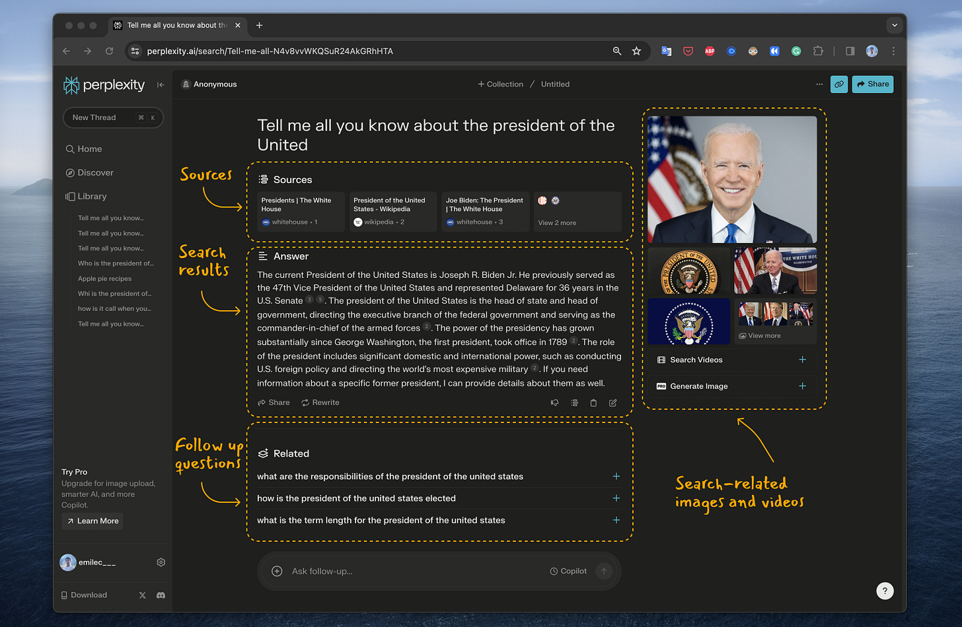Click the Share button at top right
Image resolution: width=962 pixels, height=627 pixels.
[x=873, y=84]
